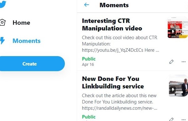Open more options for Linkbuilding service moment

pos(184,119)
